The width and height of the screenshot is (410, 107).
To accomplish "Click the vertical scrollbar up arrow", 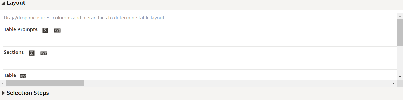I will [400, 16].
